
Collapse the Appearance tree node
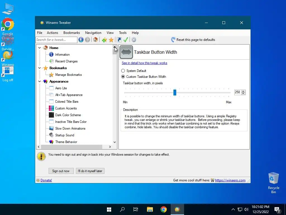pyautogui.click(x=39, y=81)
